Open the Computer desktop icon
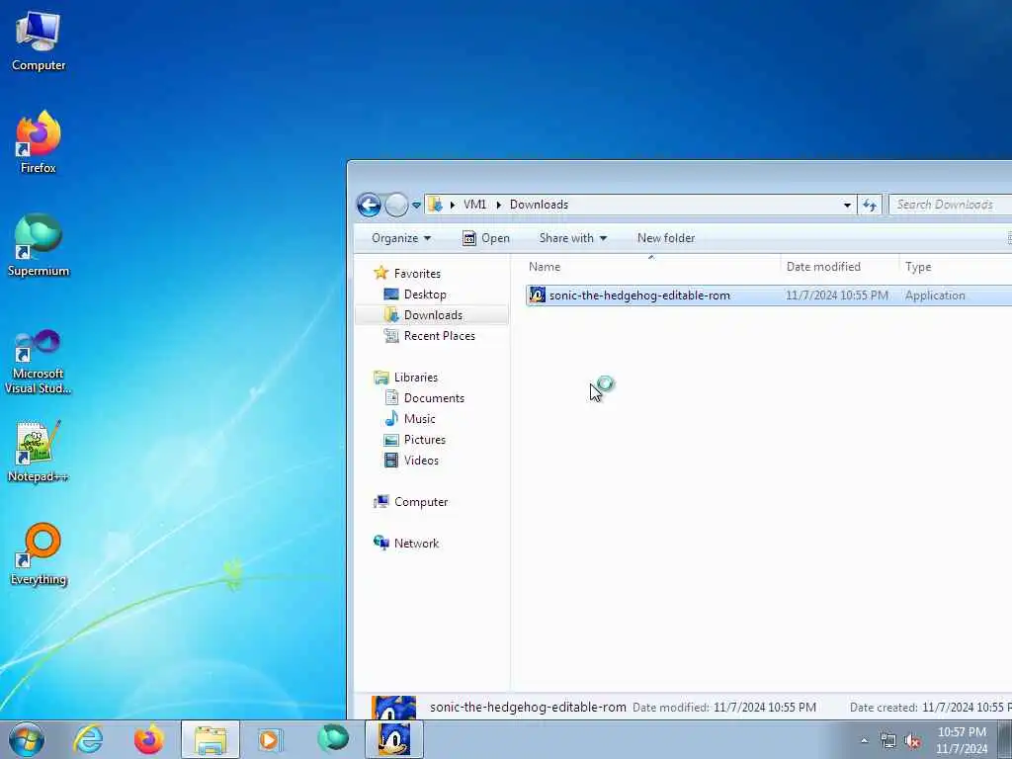1012x759 pixels. tap(39, 41)
